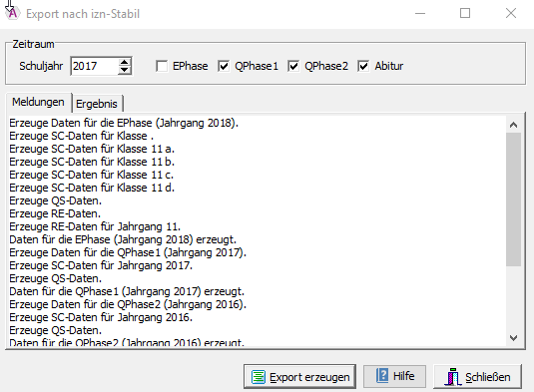Click the Schließen button
This screenshot has width=534, height=392.
[x=477, y=377]
